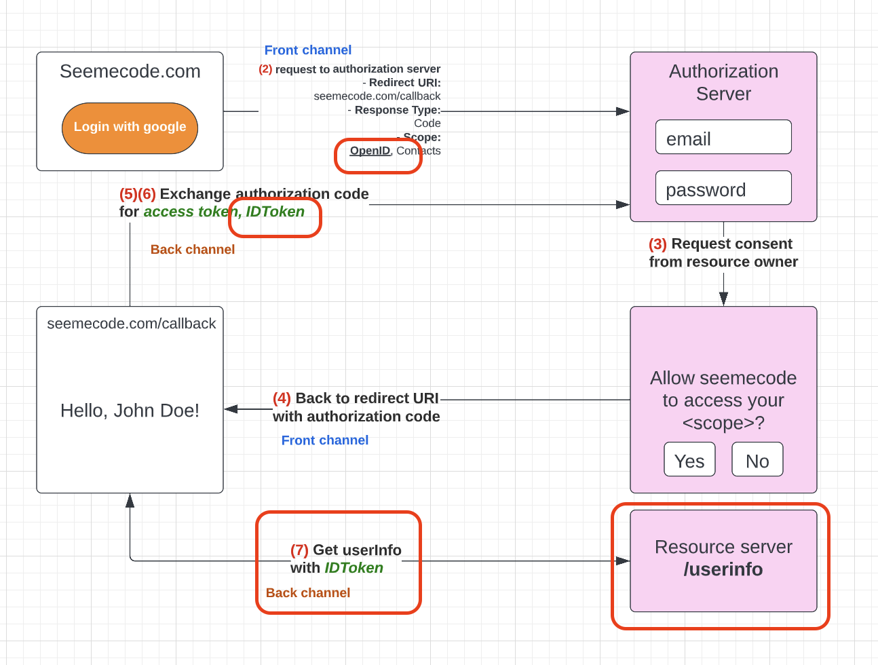Click the password input field
Image resolution: width=878 pixels, height=665 pixels.
[723, 188]
